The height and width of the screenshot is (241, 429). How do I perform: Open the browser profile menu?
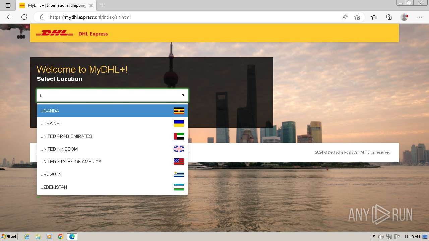405,17
